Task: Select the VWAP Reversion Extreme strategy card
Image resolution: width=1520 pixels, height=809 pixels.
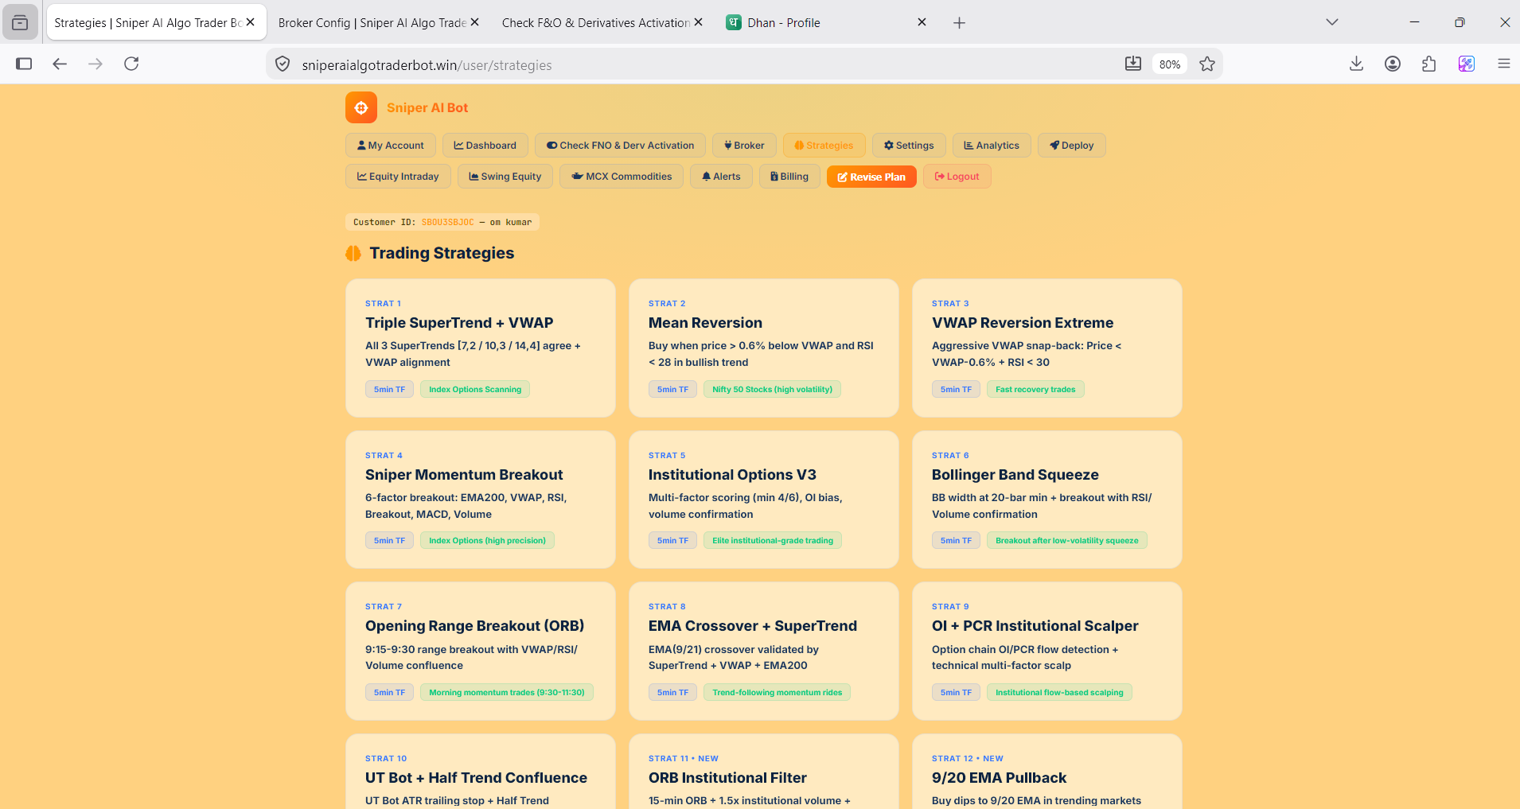Action: pyautogui.click(x=1047, y=348)
